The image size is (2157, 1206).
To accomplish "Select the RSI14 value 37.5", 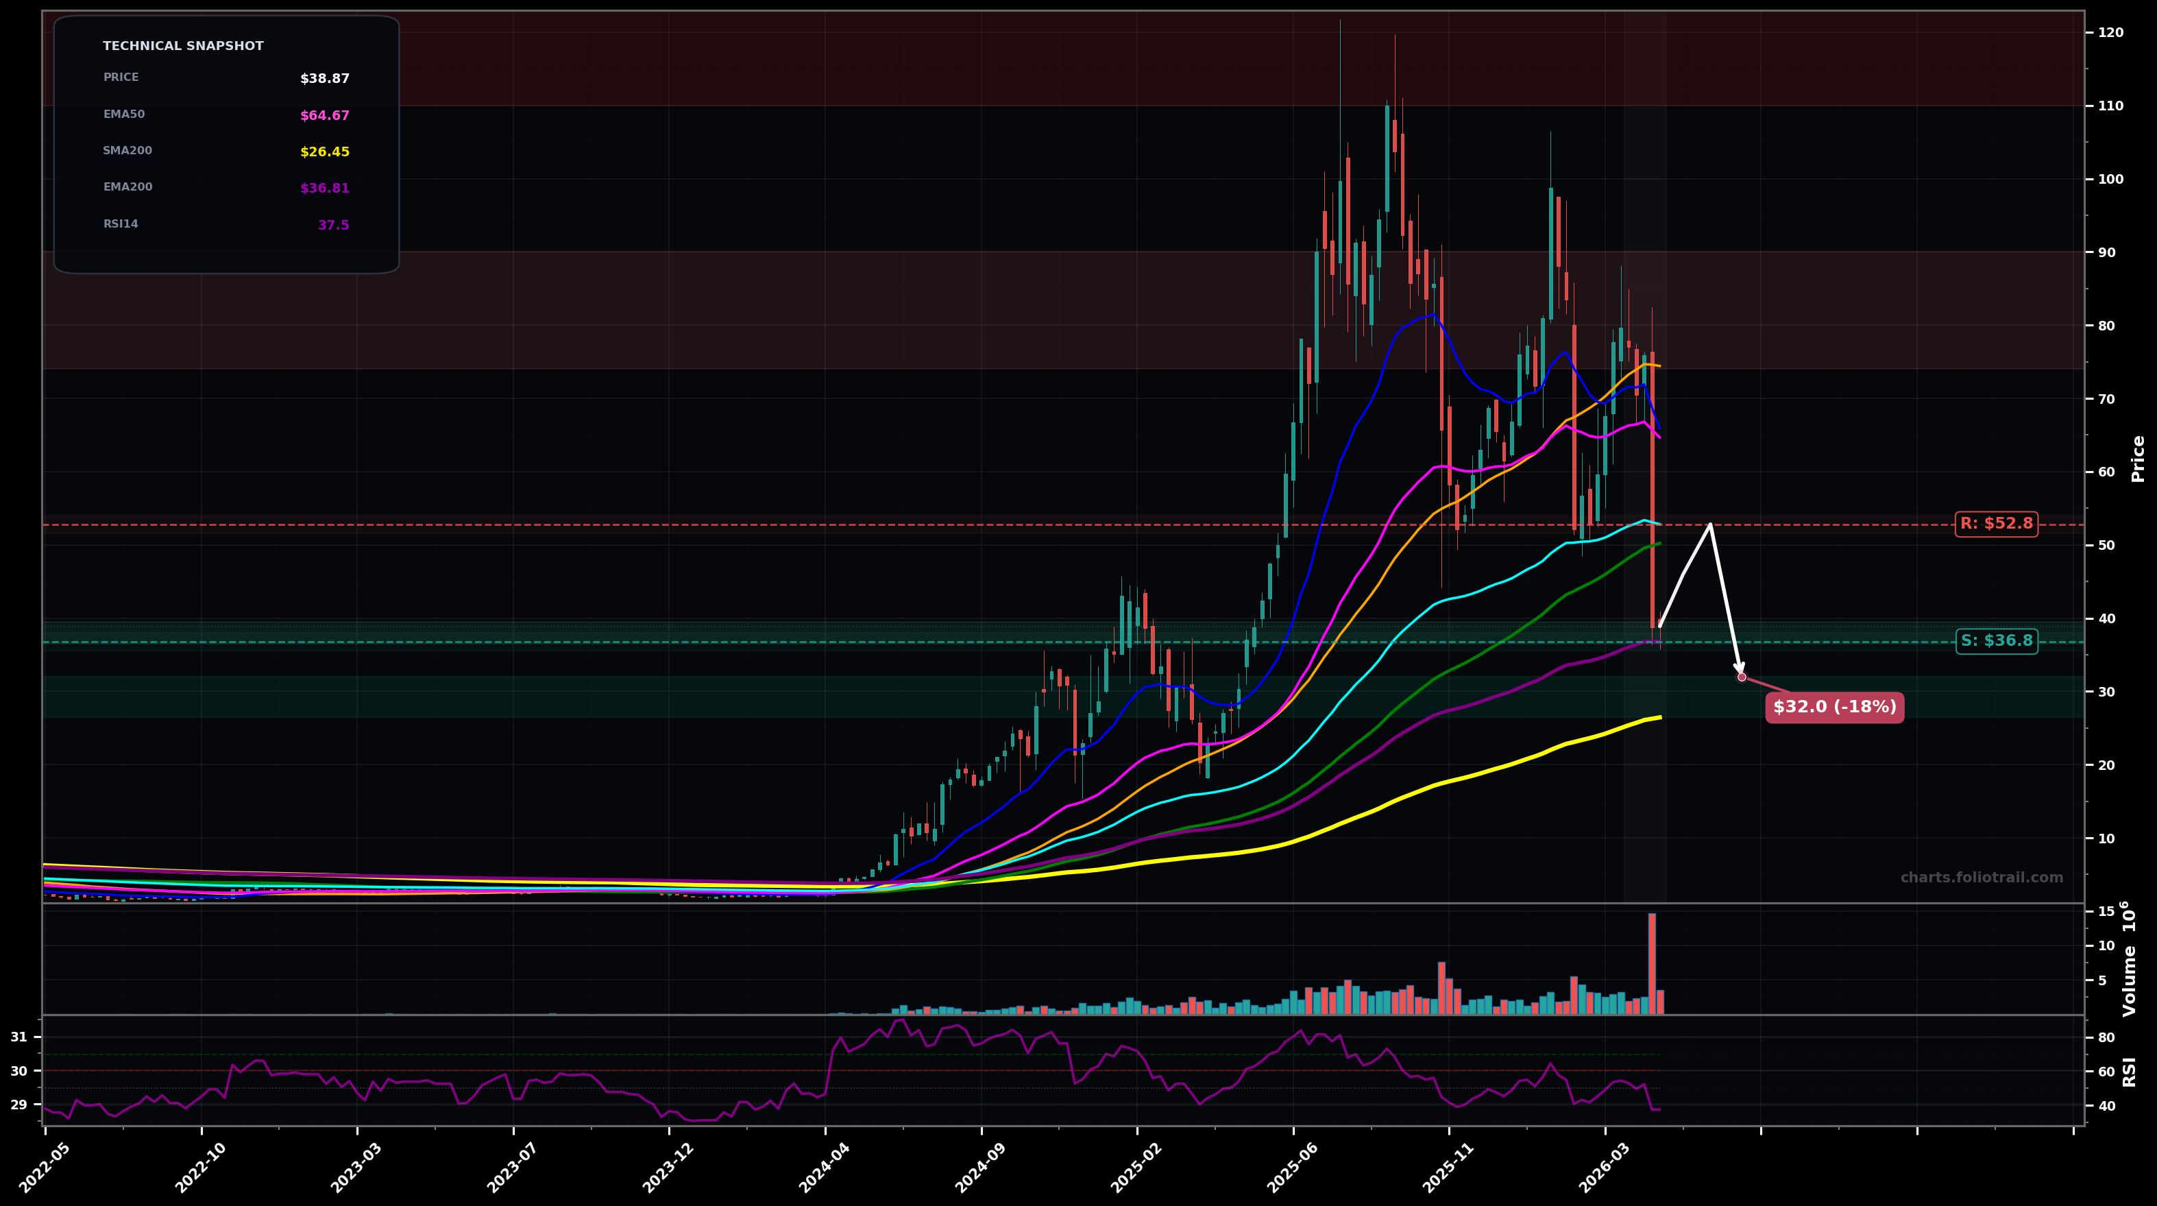I will 333,226.
